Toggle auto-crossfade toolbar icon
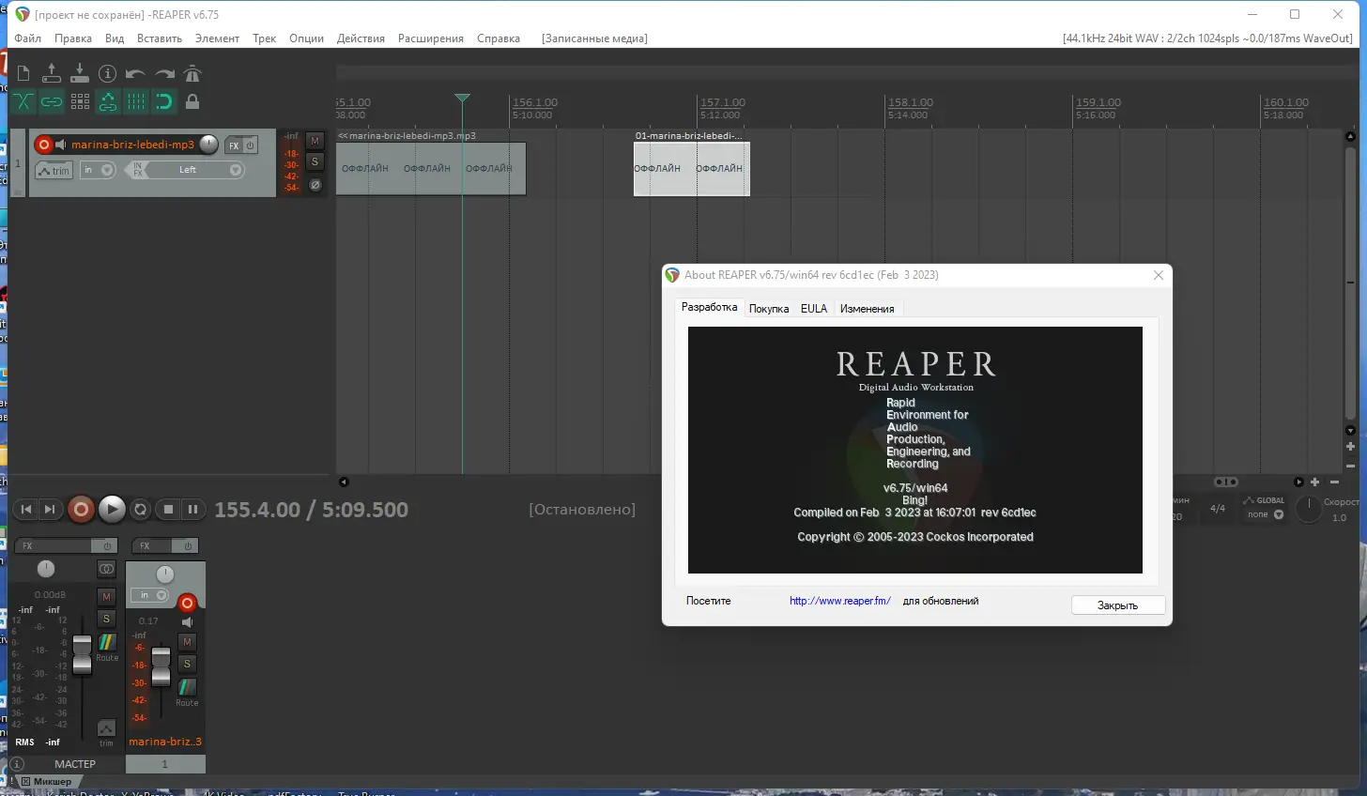This screenshot has height=796, width=1367. 23,101
